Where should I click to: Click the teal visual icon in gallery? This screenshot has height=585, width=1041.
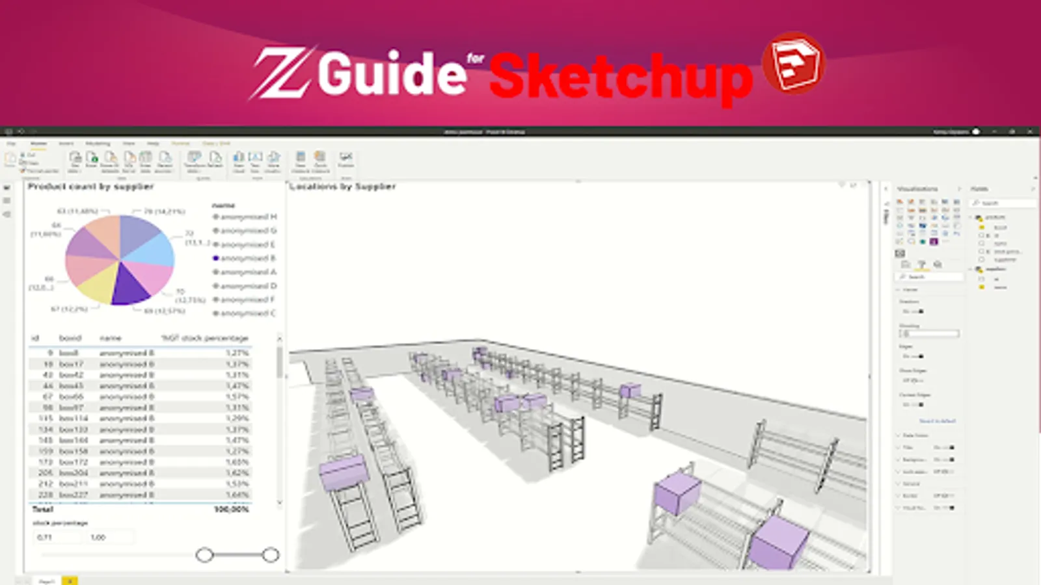923,242
